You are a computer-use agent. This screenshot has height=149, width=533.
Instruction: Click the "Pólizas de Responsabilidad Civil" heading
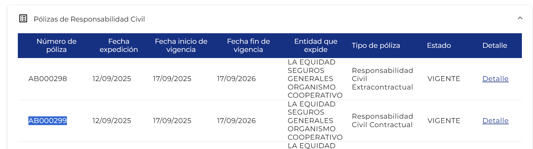point(89,19)
